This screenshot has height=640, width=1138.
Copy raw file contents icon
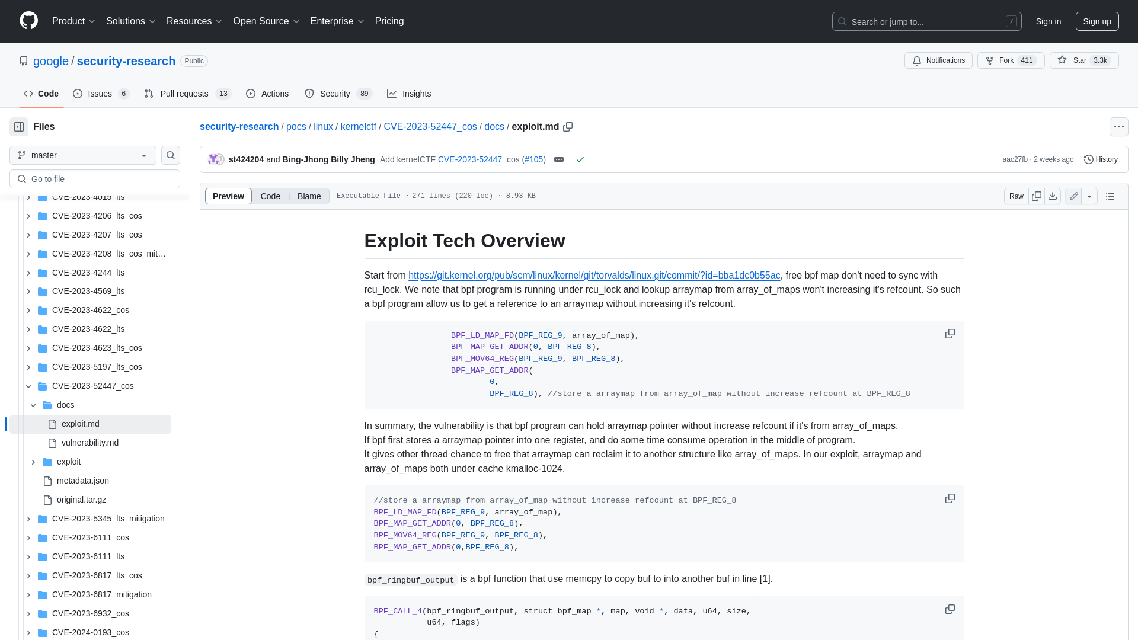tap(1037, 196)
